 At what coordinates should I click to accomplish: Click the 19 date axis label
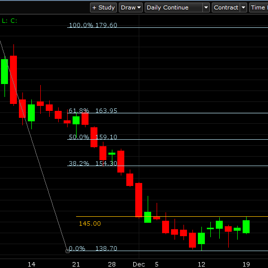point(246,265)
